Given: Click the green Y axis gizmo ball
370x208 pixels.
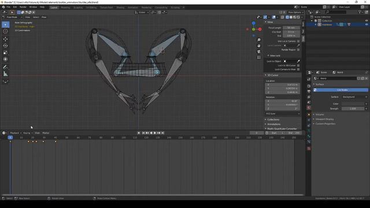Looking at the screenshot, I should pyautogui.click(x=254, y=29).
